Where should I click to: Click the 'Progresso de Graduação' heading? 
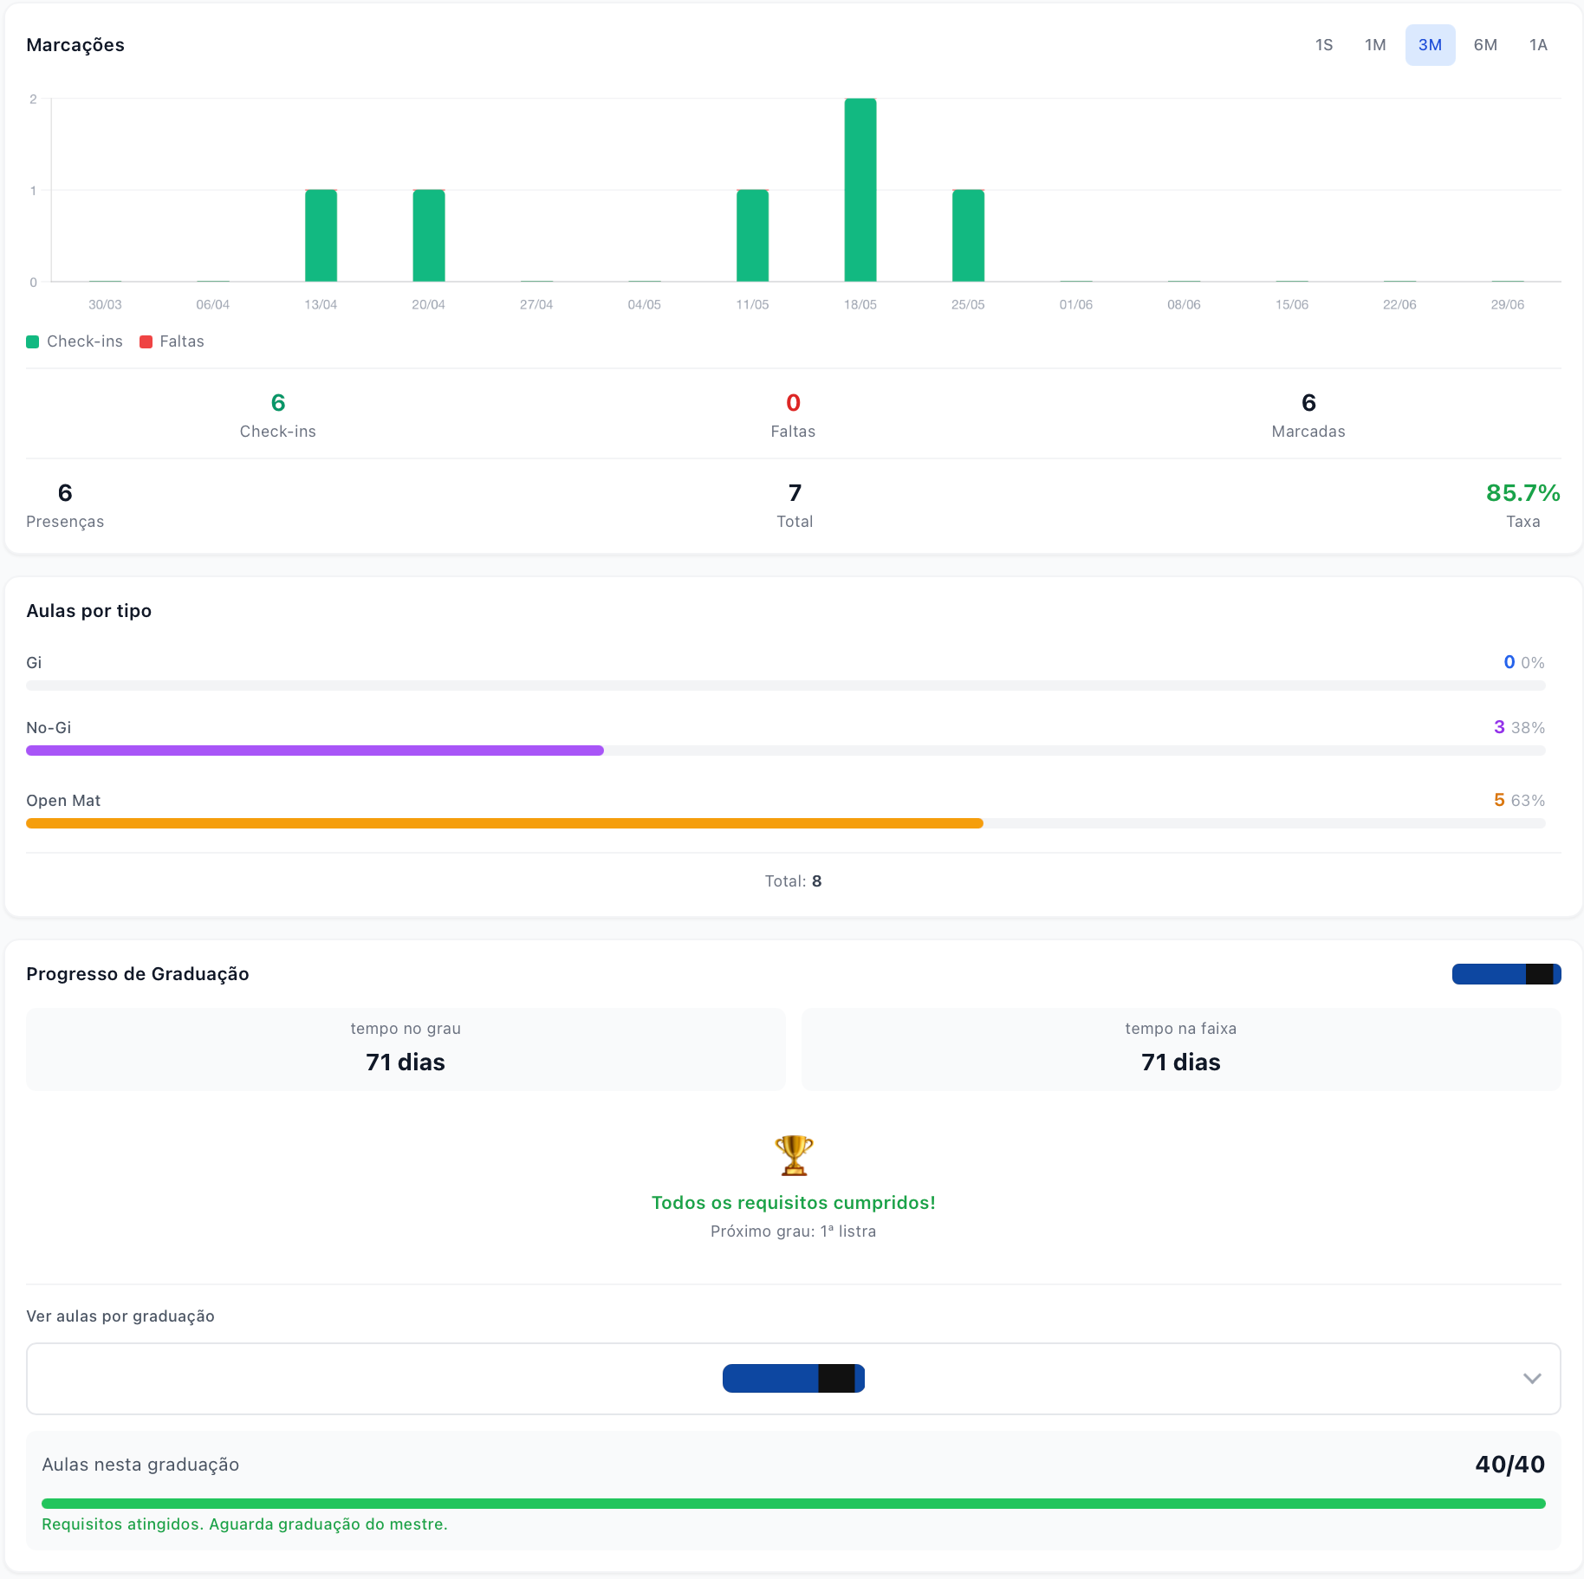(138, 974)
